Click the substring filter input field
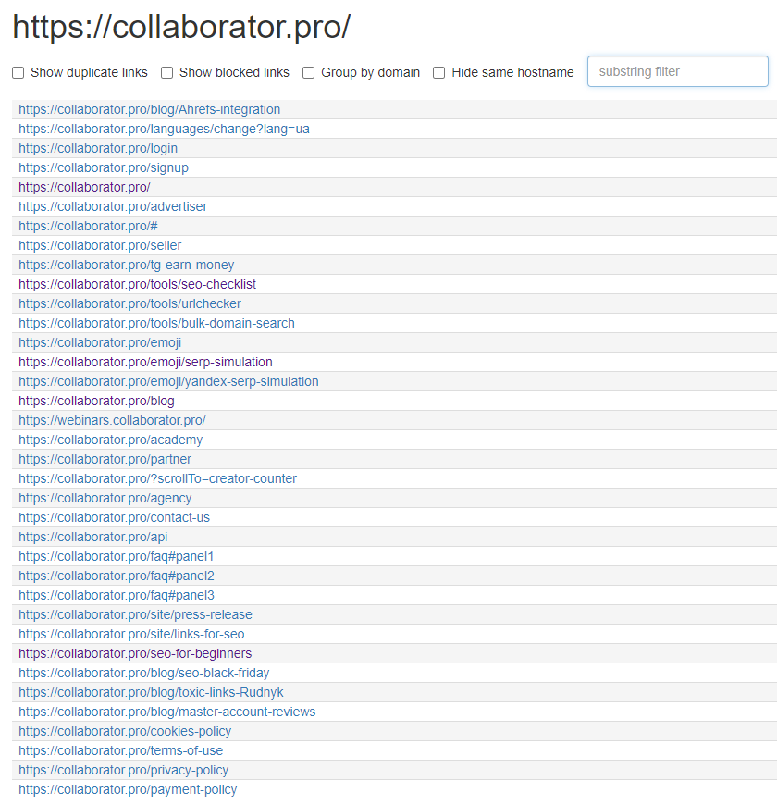This screenshot has height=805, width=777. tap(677, 71)
